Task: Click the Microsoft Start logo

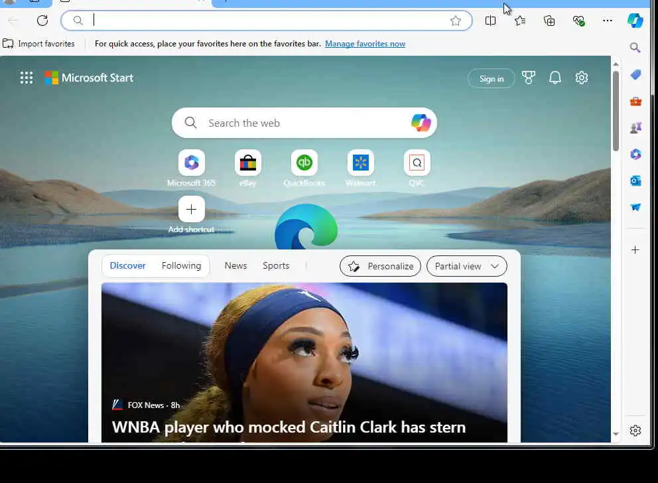Action: pyautogui.click(x=89, y=78)
